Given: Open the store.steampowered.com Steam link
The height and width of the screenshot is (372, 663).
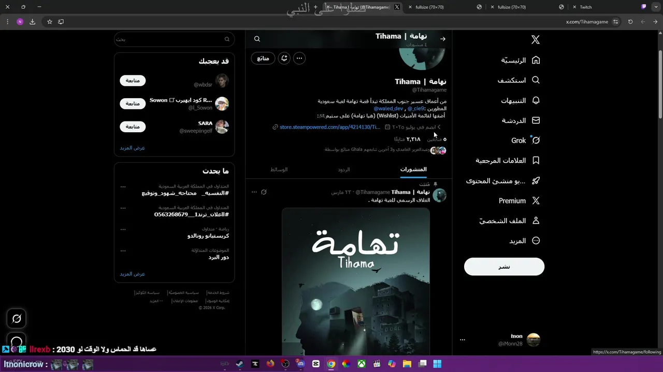Looking at the screenshot, I should tap(330, 127).
